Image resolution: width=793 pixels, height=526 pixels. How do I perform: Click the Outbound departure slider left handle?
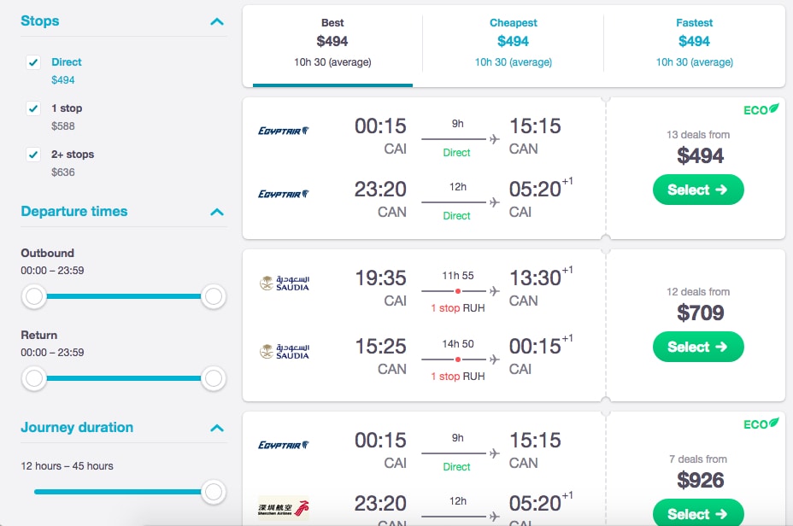pos(33,296)
